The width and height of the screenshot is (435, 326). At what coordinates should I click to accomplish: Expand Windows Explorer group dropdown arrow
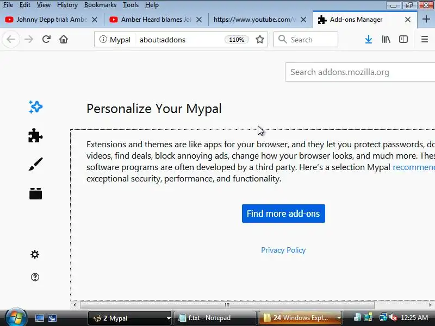tap(339, 318)
